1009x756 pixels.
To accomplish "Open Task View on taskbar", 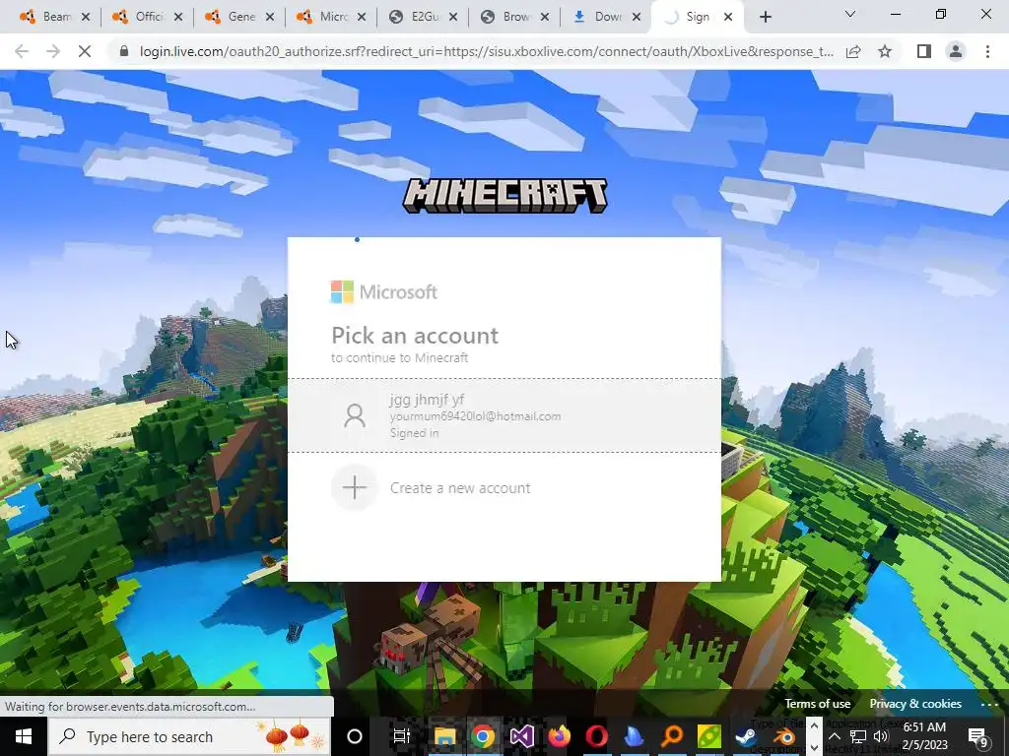I will (x=402, y=736).
